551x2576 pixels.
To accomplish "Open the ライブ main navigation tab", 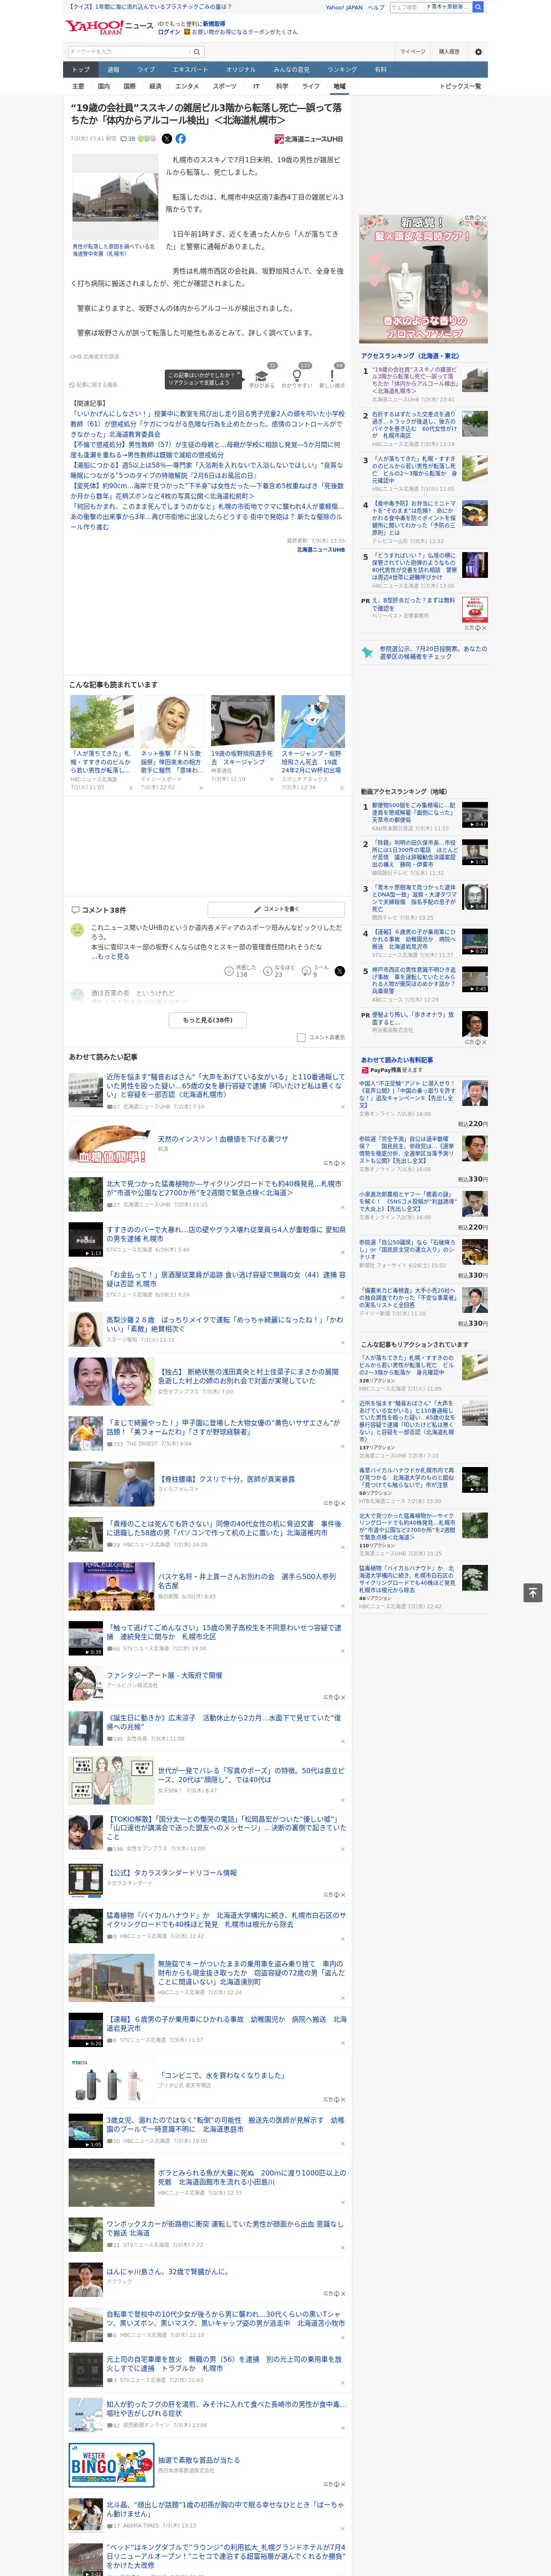I will [146, 70].
